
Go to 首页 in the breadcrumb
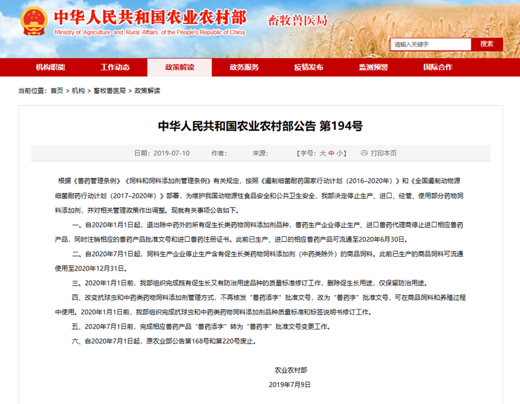(x=57, y=91)
